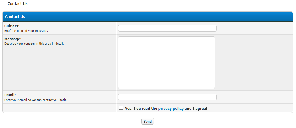The image size is (296, 128).
Task: Click the 'Brief the topic' hint text
Action: click(x=26, y=31)
